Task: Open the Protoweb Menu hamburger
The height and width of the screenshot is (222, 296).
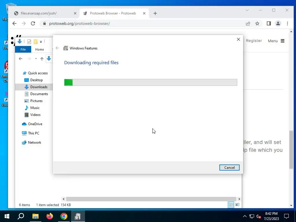Action: (276, 41)
